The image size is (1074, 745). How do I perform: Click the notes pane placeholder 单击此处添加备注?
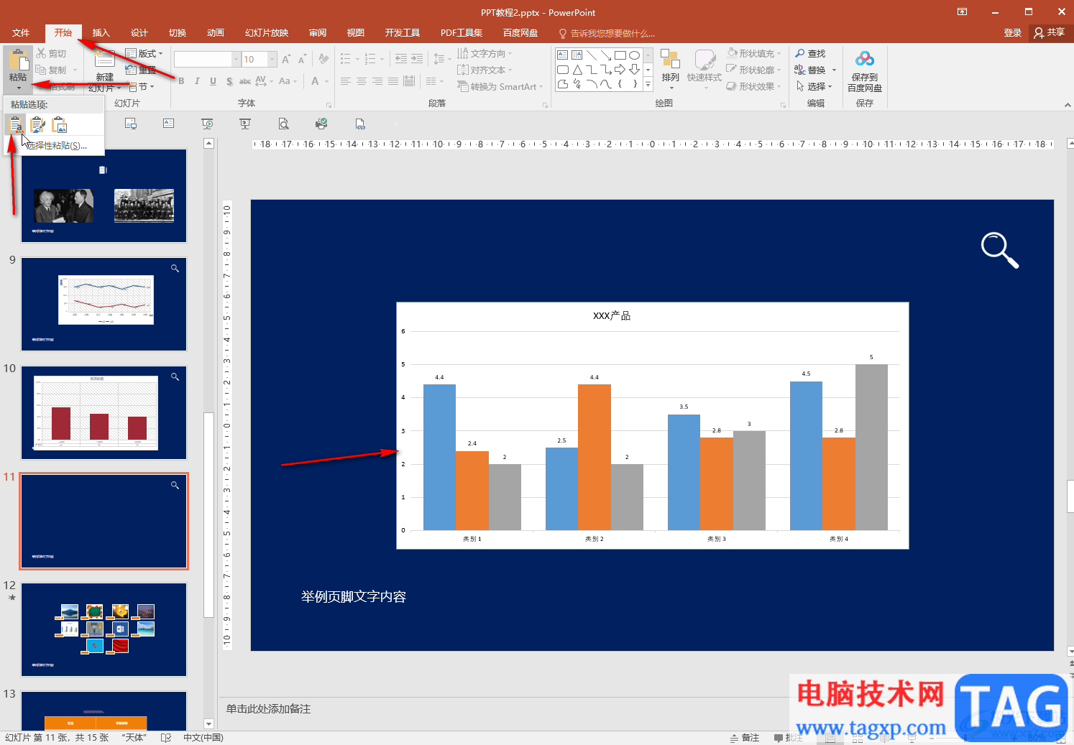click(x=268, y=709)
